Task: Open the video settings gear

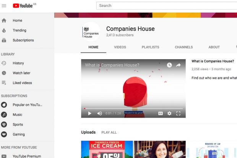Action: (x=169, y=113)
